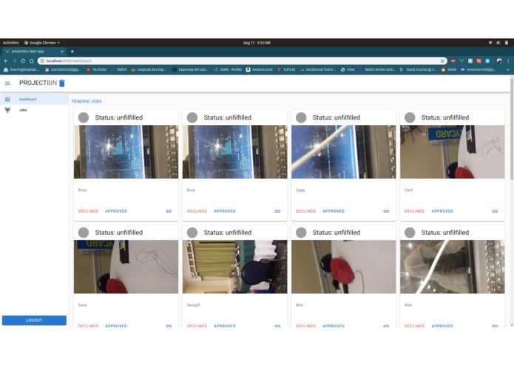514x365 pixels.
Task: Close the projectbin-web-app tab
Action: (x=62, y=52)
